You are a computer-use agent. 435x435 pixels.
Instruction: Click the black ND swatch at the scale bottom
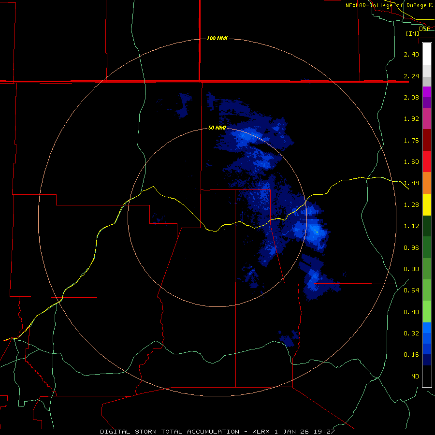[427, 376]
